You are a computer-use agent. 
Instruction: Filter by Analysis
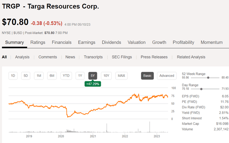pyautogui.click(x=22, y=57)
